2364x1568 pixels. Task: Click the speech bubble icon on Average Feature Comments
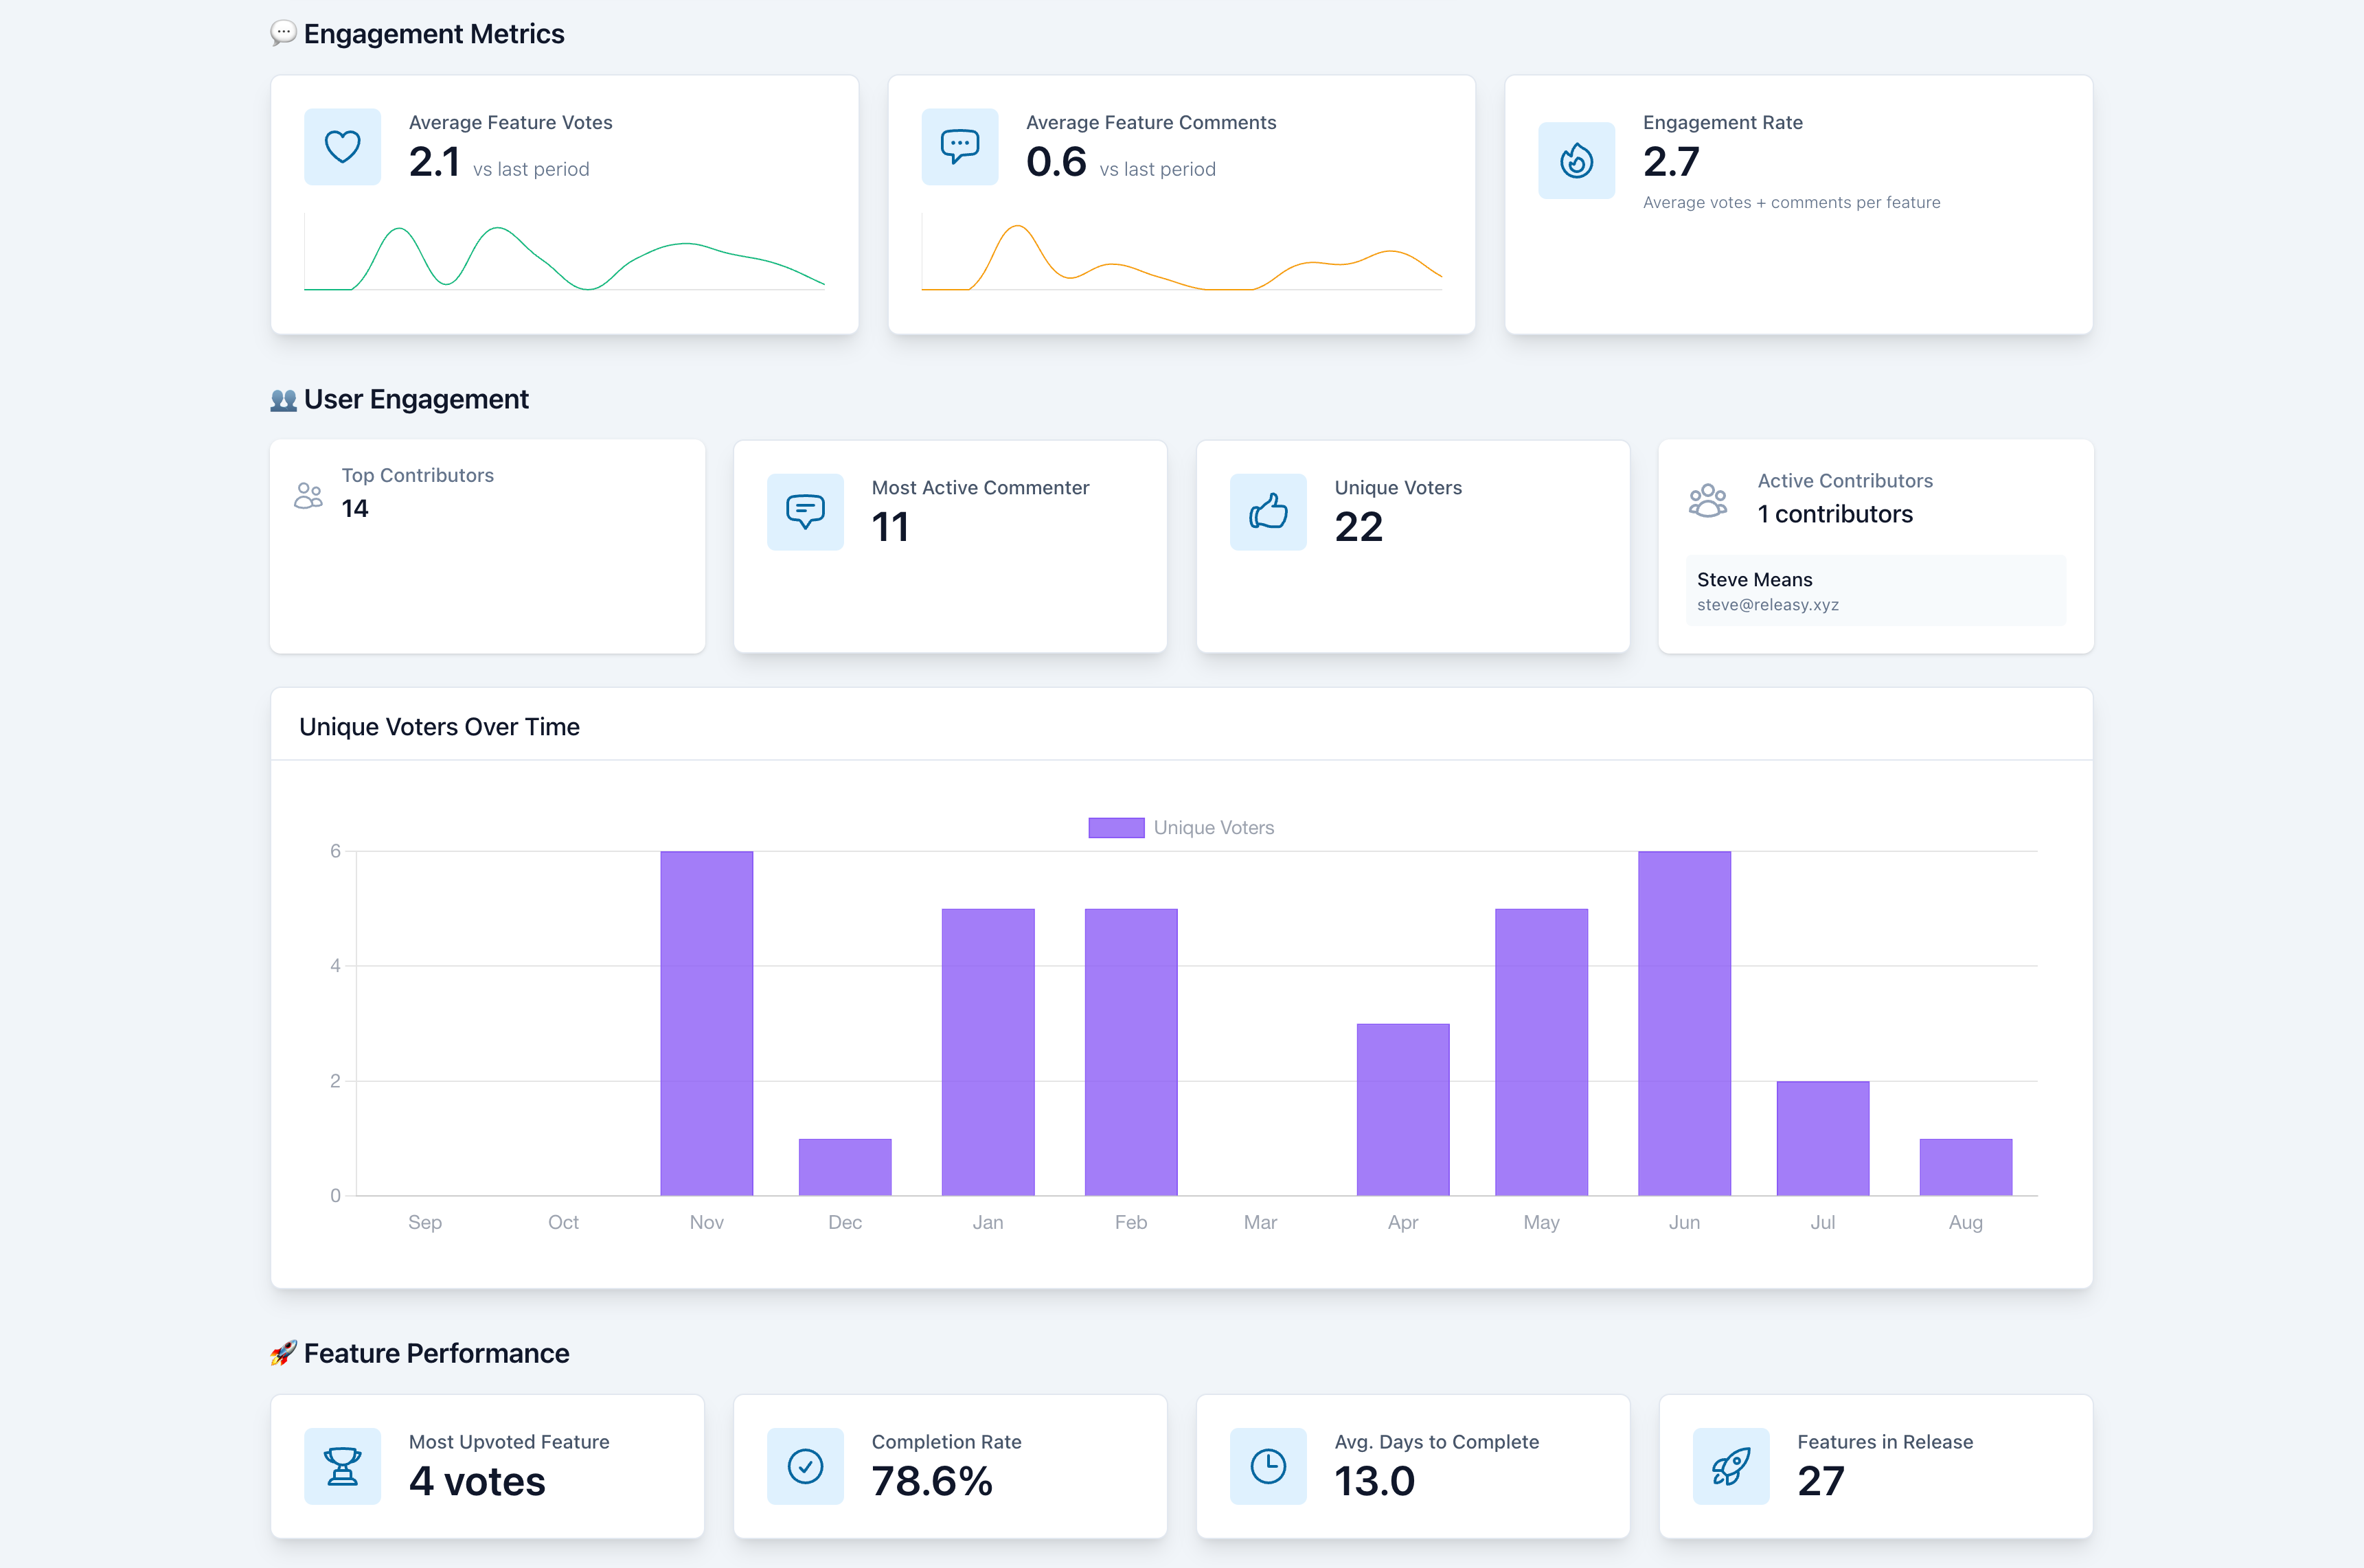959,147
